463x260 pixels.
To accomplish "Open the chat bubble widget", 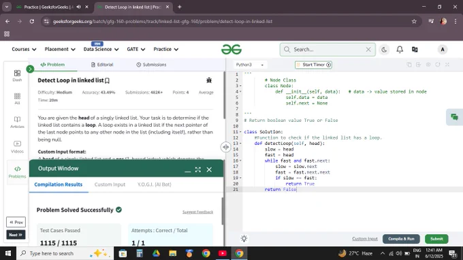I will click(454, 117).
